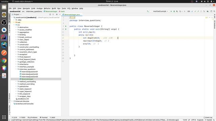Select InterviewQuestion03 in project tree

coord(30,77)
